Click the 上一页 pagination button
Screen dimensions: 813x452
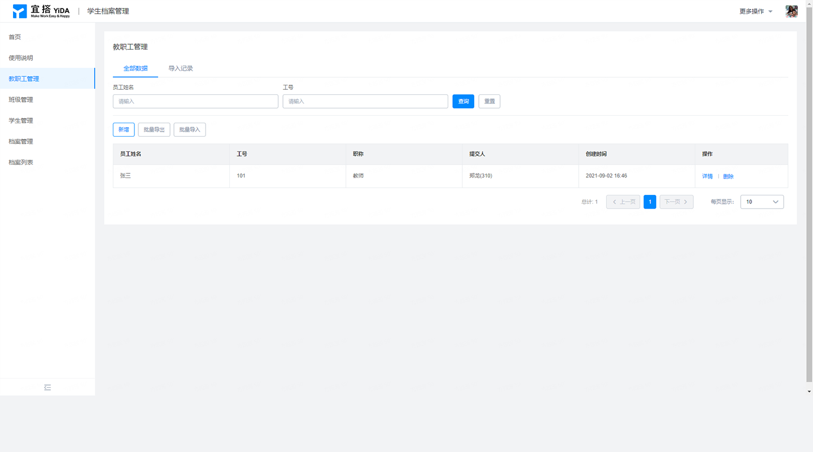click(x=623, y=202)
